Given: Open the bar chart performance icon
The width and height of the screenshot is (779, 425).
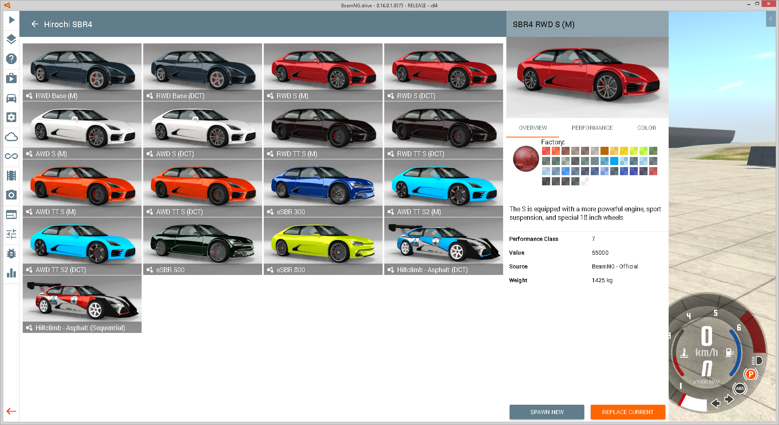Looking at the screenshot, I should pyautogui.click(x=11, y=273).
